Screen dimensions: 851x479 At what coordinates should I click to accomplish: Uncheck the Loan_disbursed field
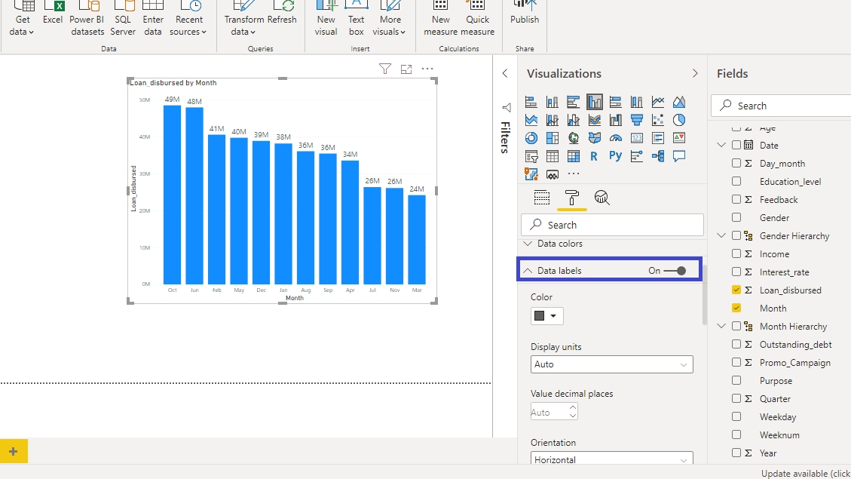coord(736,290)
